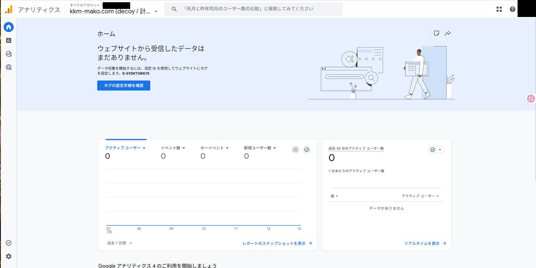Expand the イベント数 metric dropdown

tap(173, 148)
